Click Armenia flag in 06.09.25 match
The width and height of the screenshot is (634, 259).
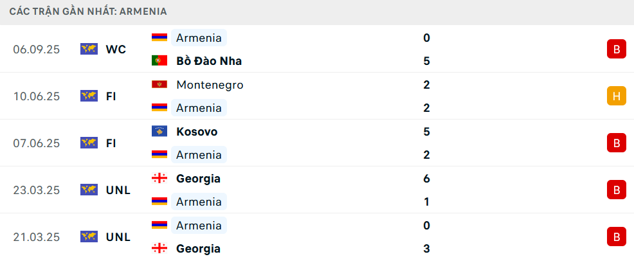[159, 38]
